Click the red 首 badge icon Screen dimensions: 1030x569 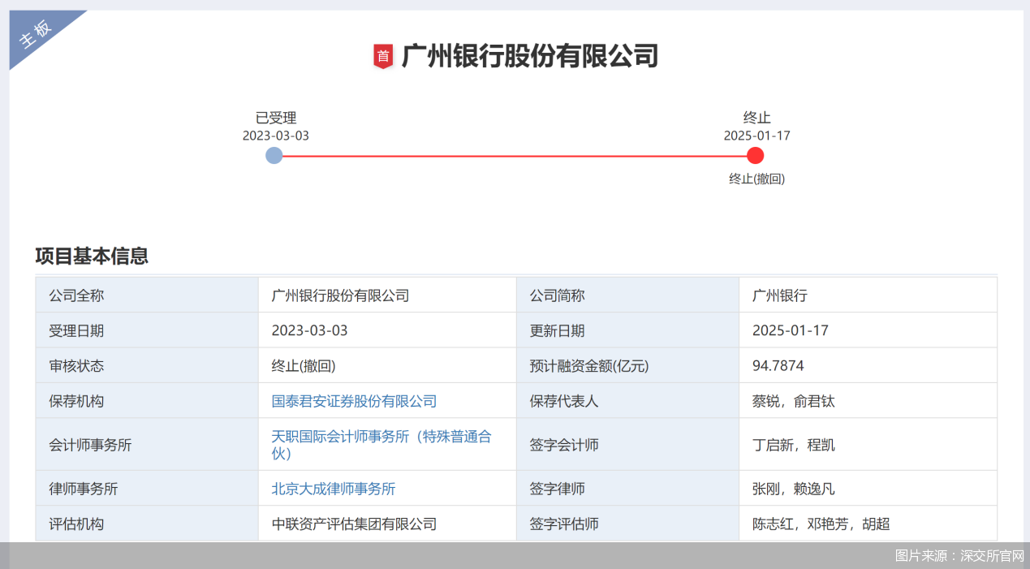pyautogui.click(x=381, y=57)
